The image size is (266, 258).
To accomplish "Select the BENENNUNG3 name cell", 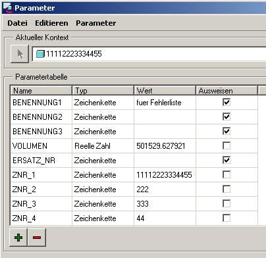I will pyautogui.click(x=41, y=132).
